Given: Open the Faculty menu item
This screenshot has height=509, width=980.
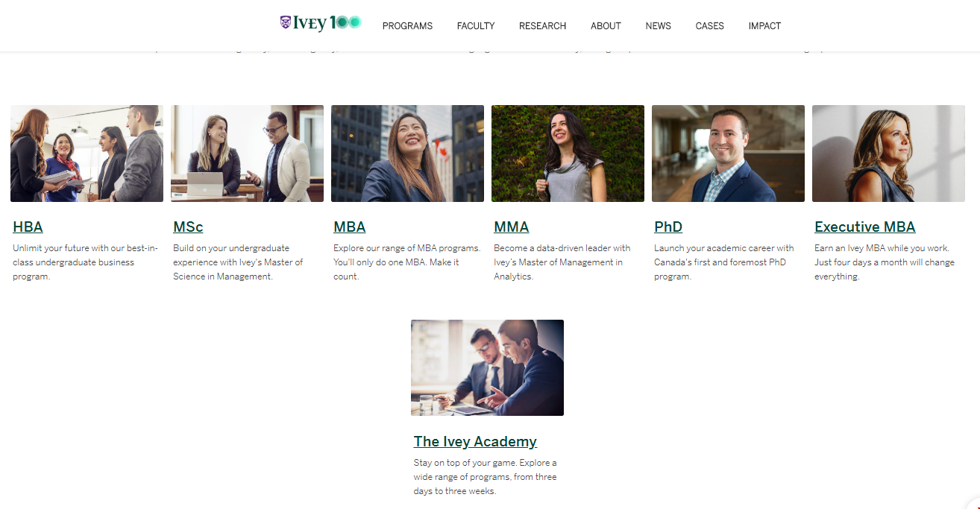Looking at the screenshot, I should (476, 26).
